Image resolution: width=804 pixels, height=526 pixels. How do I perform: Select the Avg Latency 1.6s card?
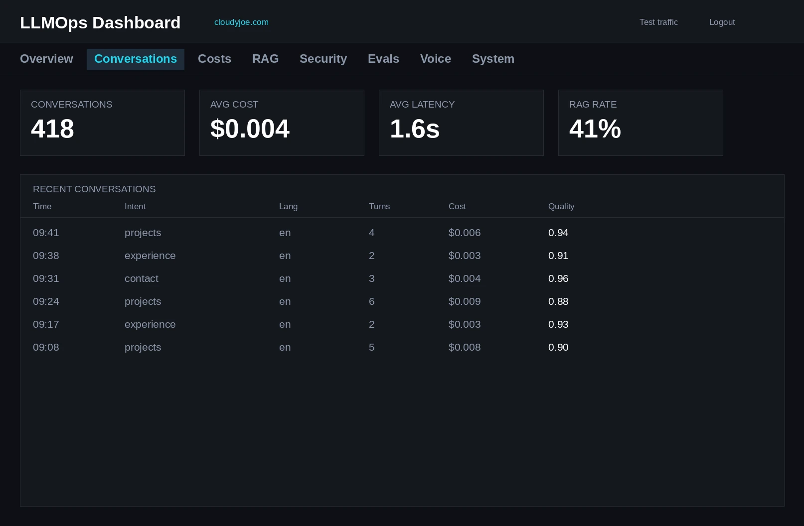461,123
